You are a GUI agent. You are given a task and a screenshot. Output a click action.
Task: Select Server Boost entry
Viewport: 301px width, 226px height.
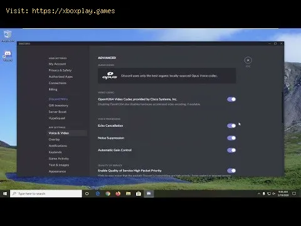58,112
